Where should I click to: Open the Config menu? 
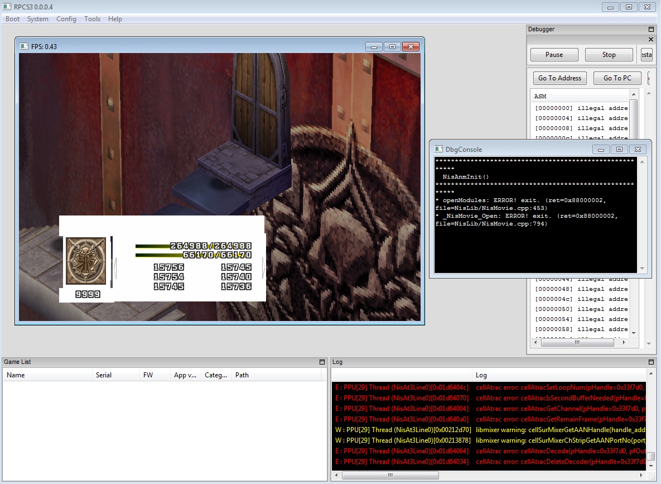pyautogui.click(x=66, y=19)
